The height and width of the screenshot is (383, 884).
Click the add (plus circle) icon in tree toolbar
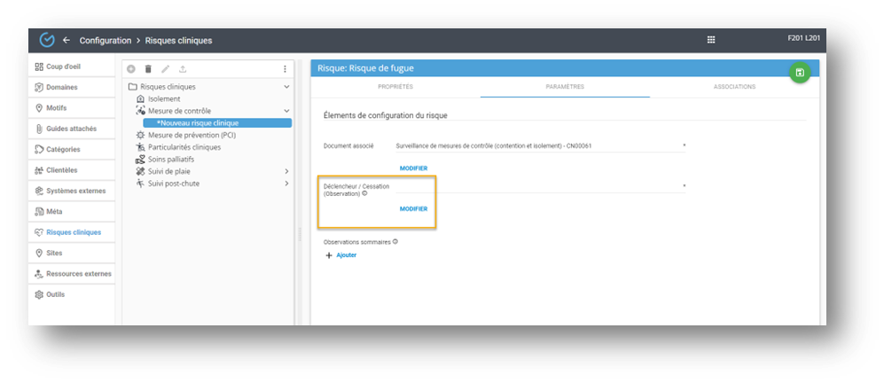tap(131, 68)
